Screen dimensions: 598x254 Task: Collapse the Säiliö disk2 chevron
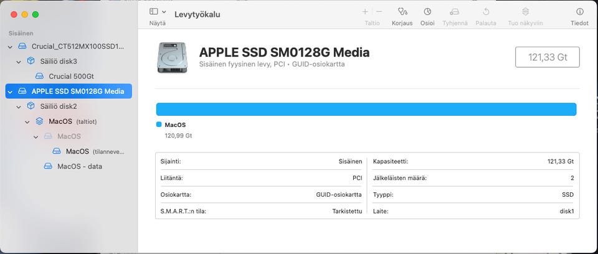[18, 107]
